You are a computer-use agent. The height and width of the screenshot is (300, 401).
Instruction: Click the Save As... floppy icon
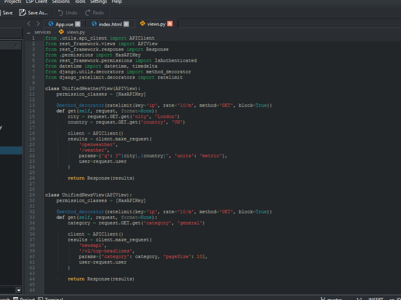22,12
